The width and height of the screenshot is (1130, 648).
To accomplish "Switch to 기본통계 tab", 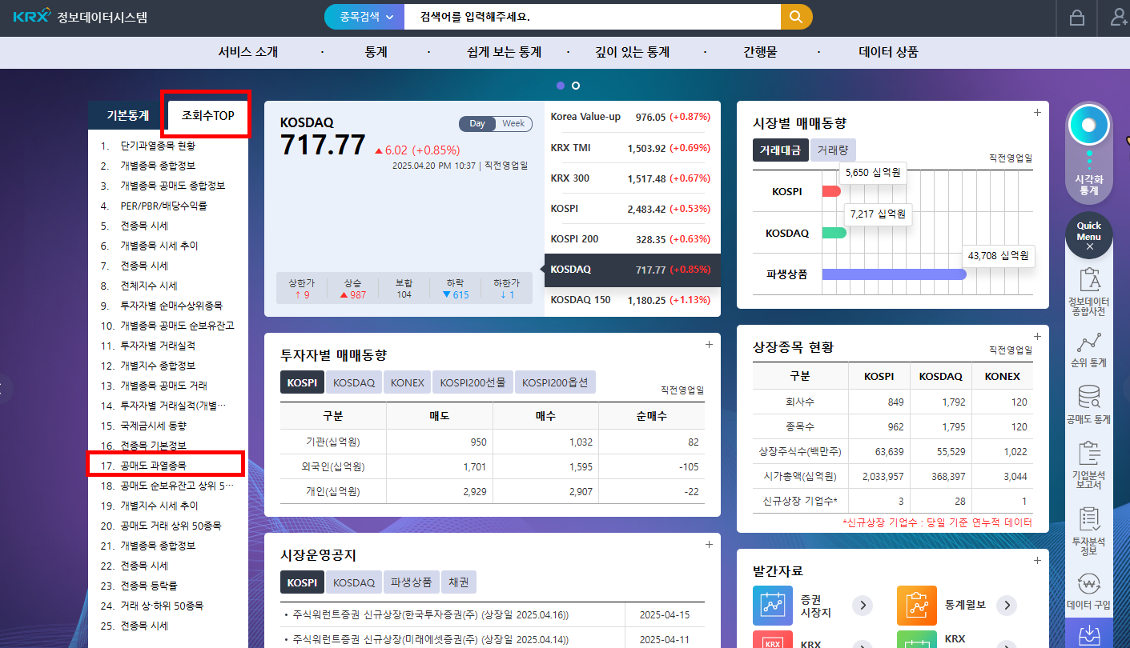I will pyautogui.click(x=128, y=115).
